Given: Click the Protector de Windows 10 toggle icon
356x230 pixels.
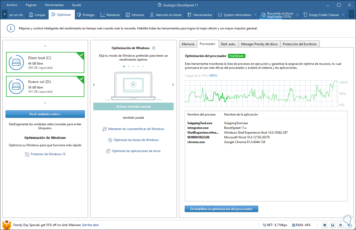Looking at the screenshot, I should click(x=27, y=154).
